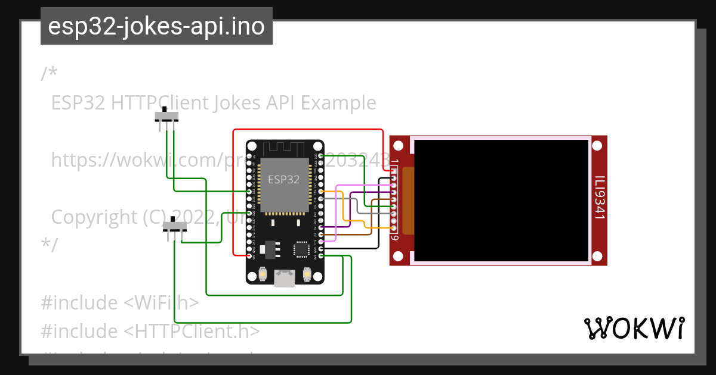Select the red power wire above ESP32
The height and width of the screenshot is (375, 716).
(307, 129)
